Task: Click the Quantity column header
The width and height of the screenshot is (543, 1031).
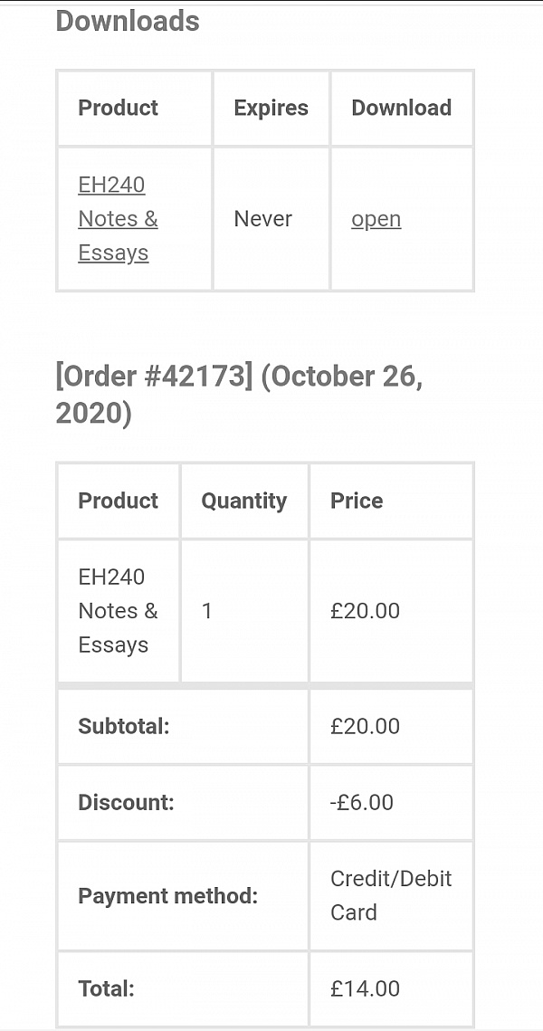Action: (243, 501)
